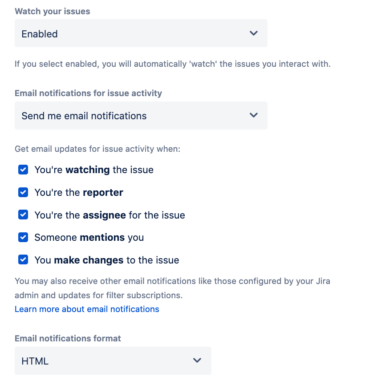Click "You make changes to the issue" label

[107, 260]
